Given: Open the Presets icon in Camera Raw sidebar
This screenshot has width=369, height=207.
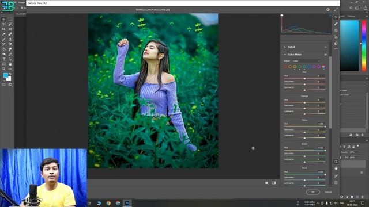Looking at the screenshot, I should [x=336, y=44].
